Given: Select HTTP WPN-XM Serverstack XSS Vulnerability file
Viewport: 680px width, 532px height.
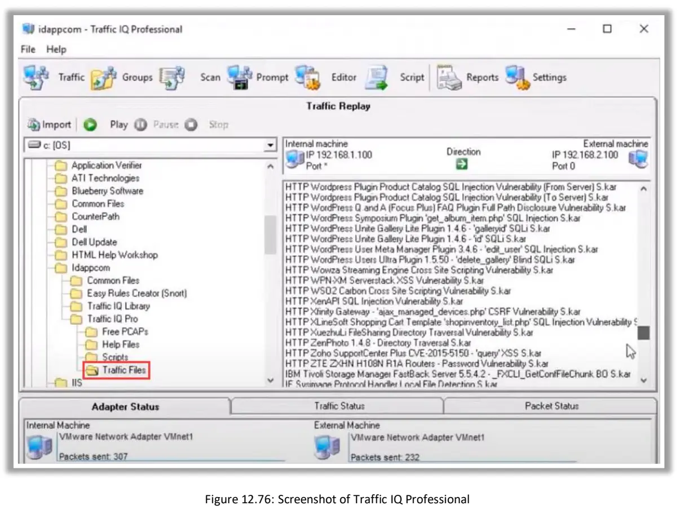Looking at the screenshot, I should pos(385,281).
